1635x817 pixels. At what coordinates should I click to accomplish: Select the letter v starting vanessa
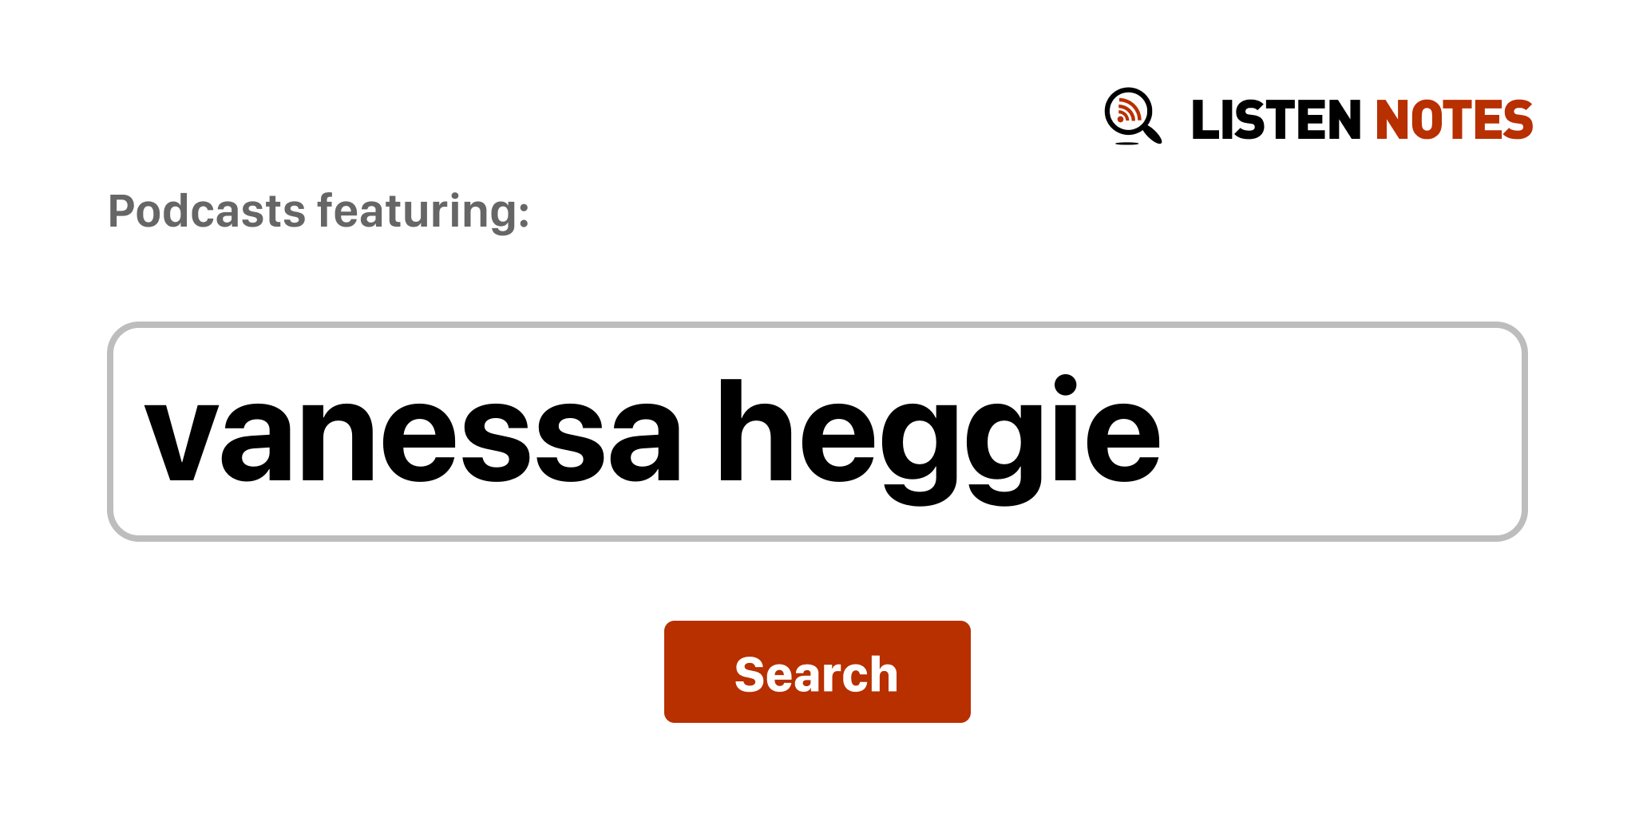coord(181,442)
